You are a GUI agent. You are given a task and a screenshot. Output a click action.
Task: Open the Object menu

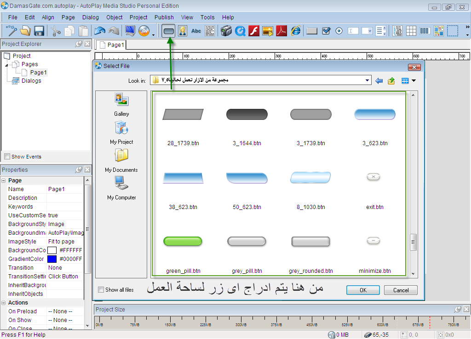(x=114, y=17)
